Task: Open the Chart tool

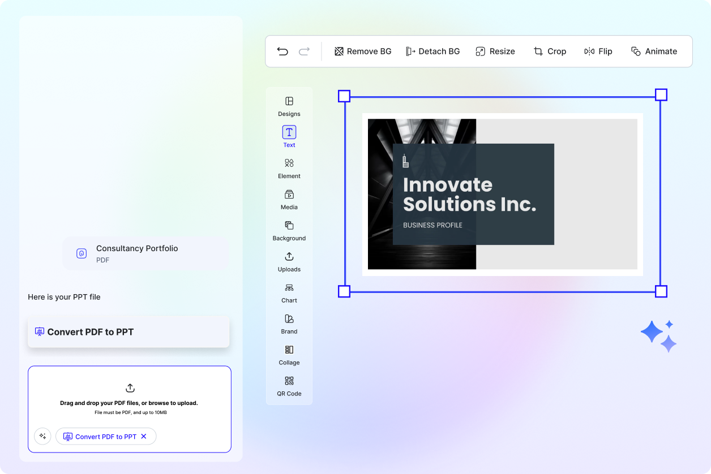Action: (289, 292)
